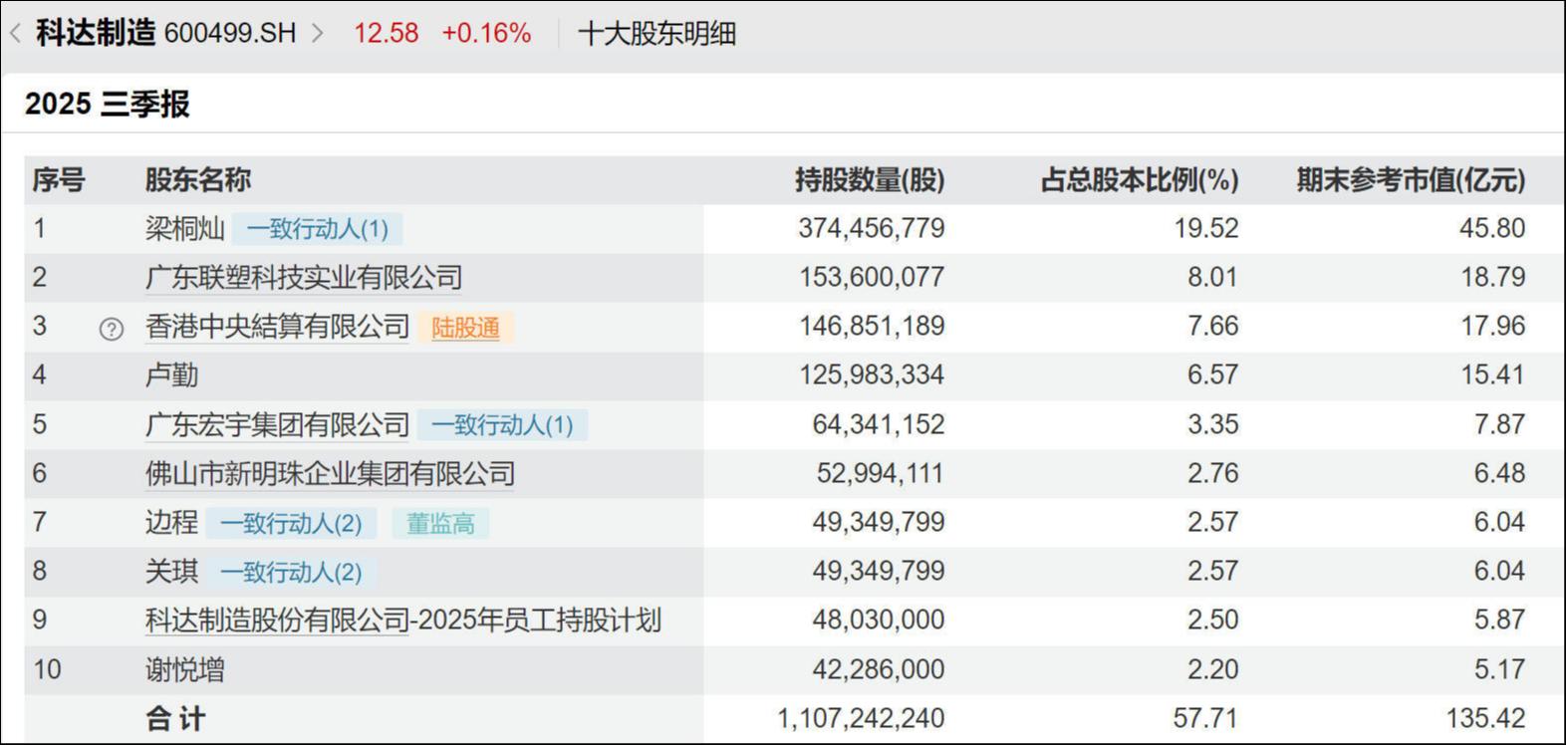Image resolution: width=1566 pixels, height=745 pixels.
Task: Open shareholder 香港中央結算有限公司
Action: (x=278, y=327)
